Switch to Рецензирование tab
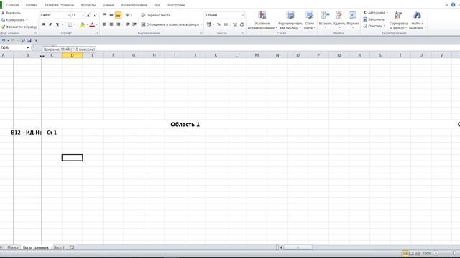460x258 pixels. tap(134, 5)
